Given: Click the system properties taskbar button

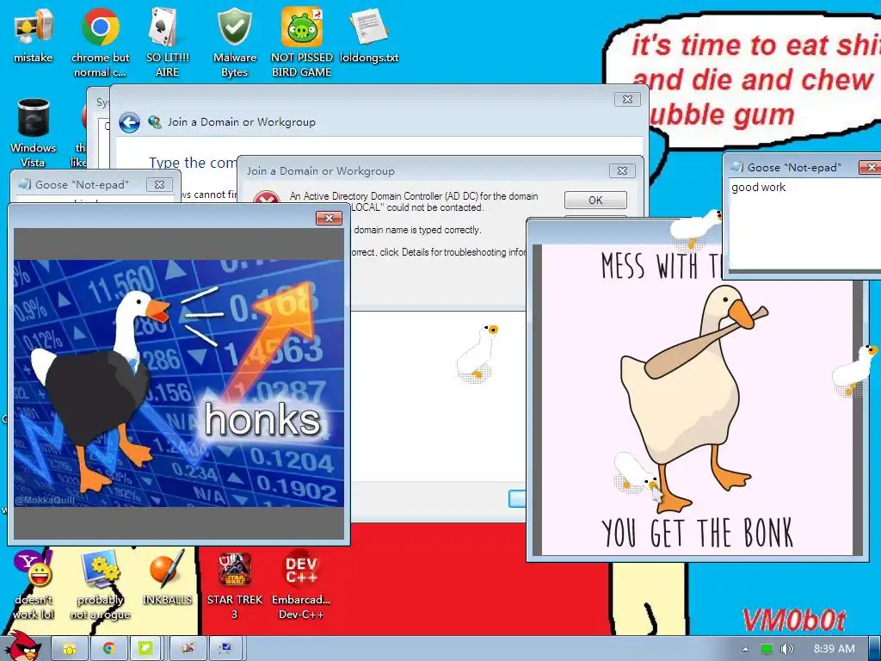Looking at the screenshot, I should click(x=226, y=649).
